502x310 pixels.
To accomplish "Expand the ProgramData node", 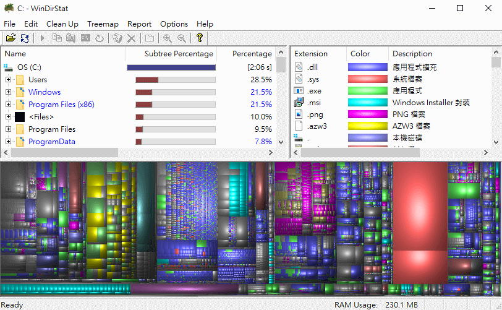I will 8,141.
